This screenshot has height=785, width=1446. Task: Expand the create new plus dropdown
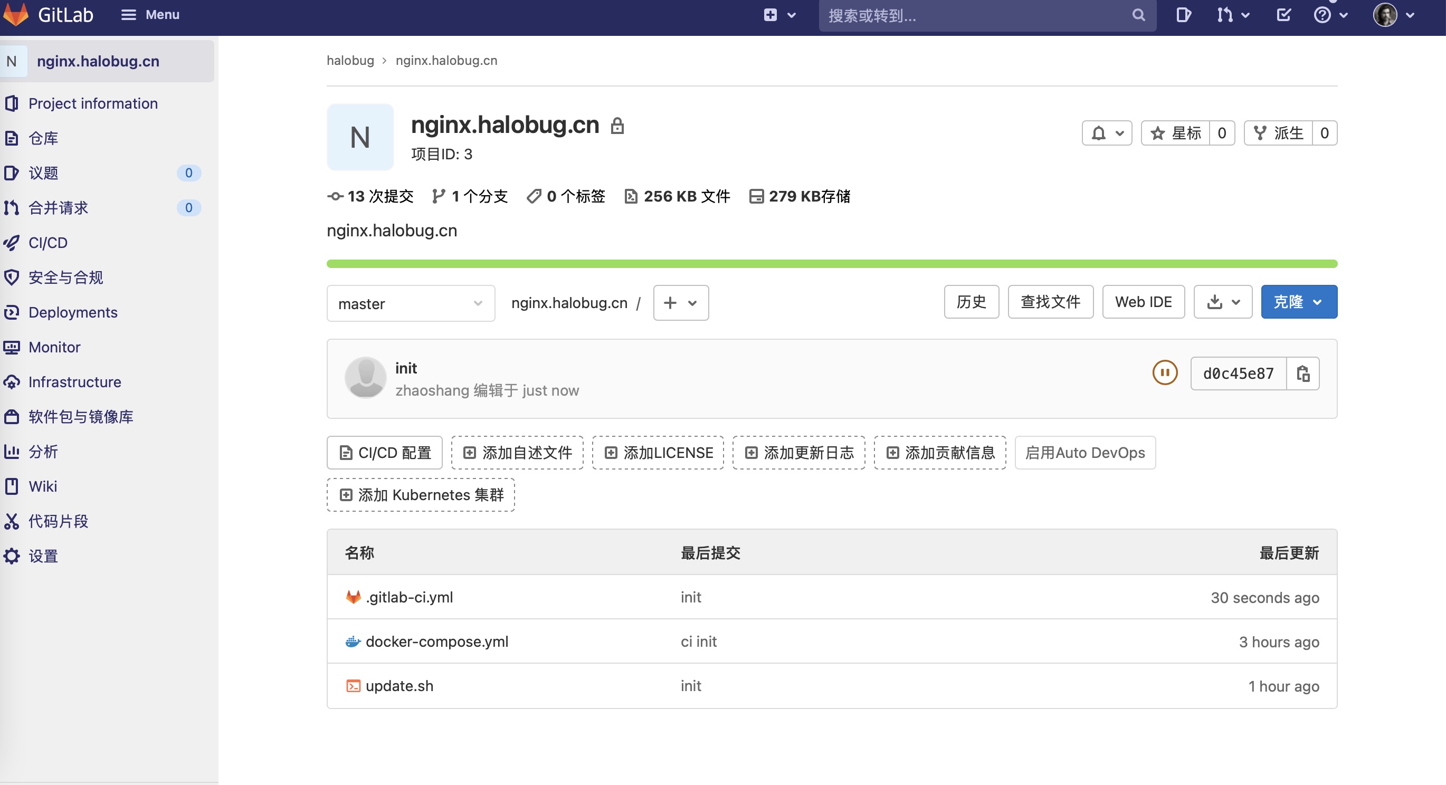pos(779,15)
